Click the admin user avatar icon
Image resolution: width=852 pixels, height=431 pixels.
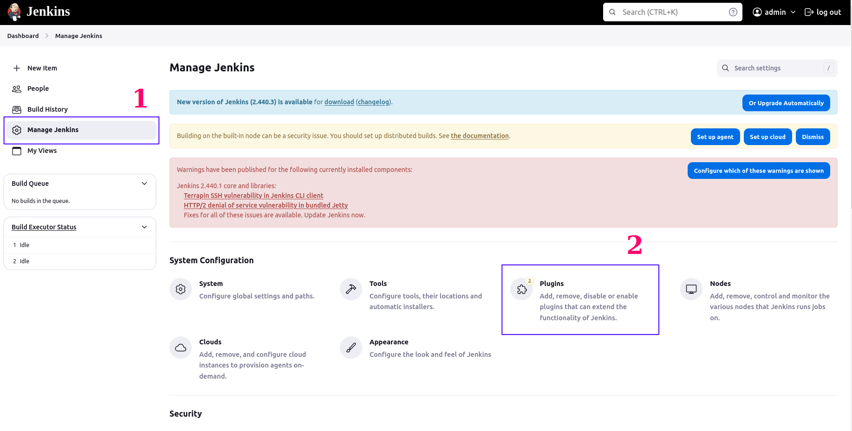point(757,12)
